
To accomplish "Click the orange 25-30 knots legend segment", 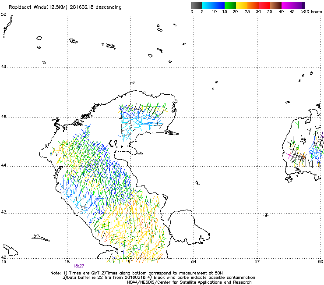I will pos(253,5).
